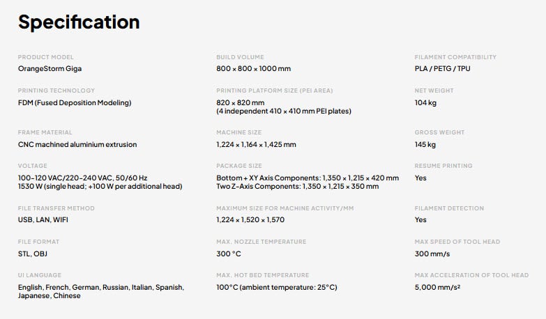Click CNC machined aluminium extrusion text
Image resolution: width=546 pixels, height=319 pixels.
tap(77, 144)
